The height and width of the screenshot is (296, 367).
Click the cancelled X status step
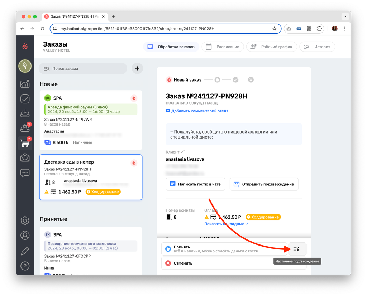[x=251, y=80]
